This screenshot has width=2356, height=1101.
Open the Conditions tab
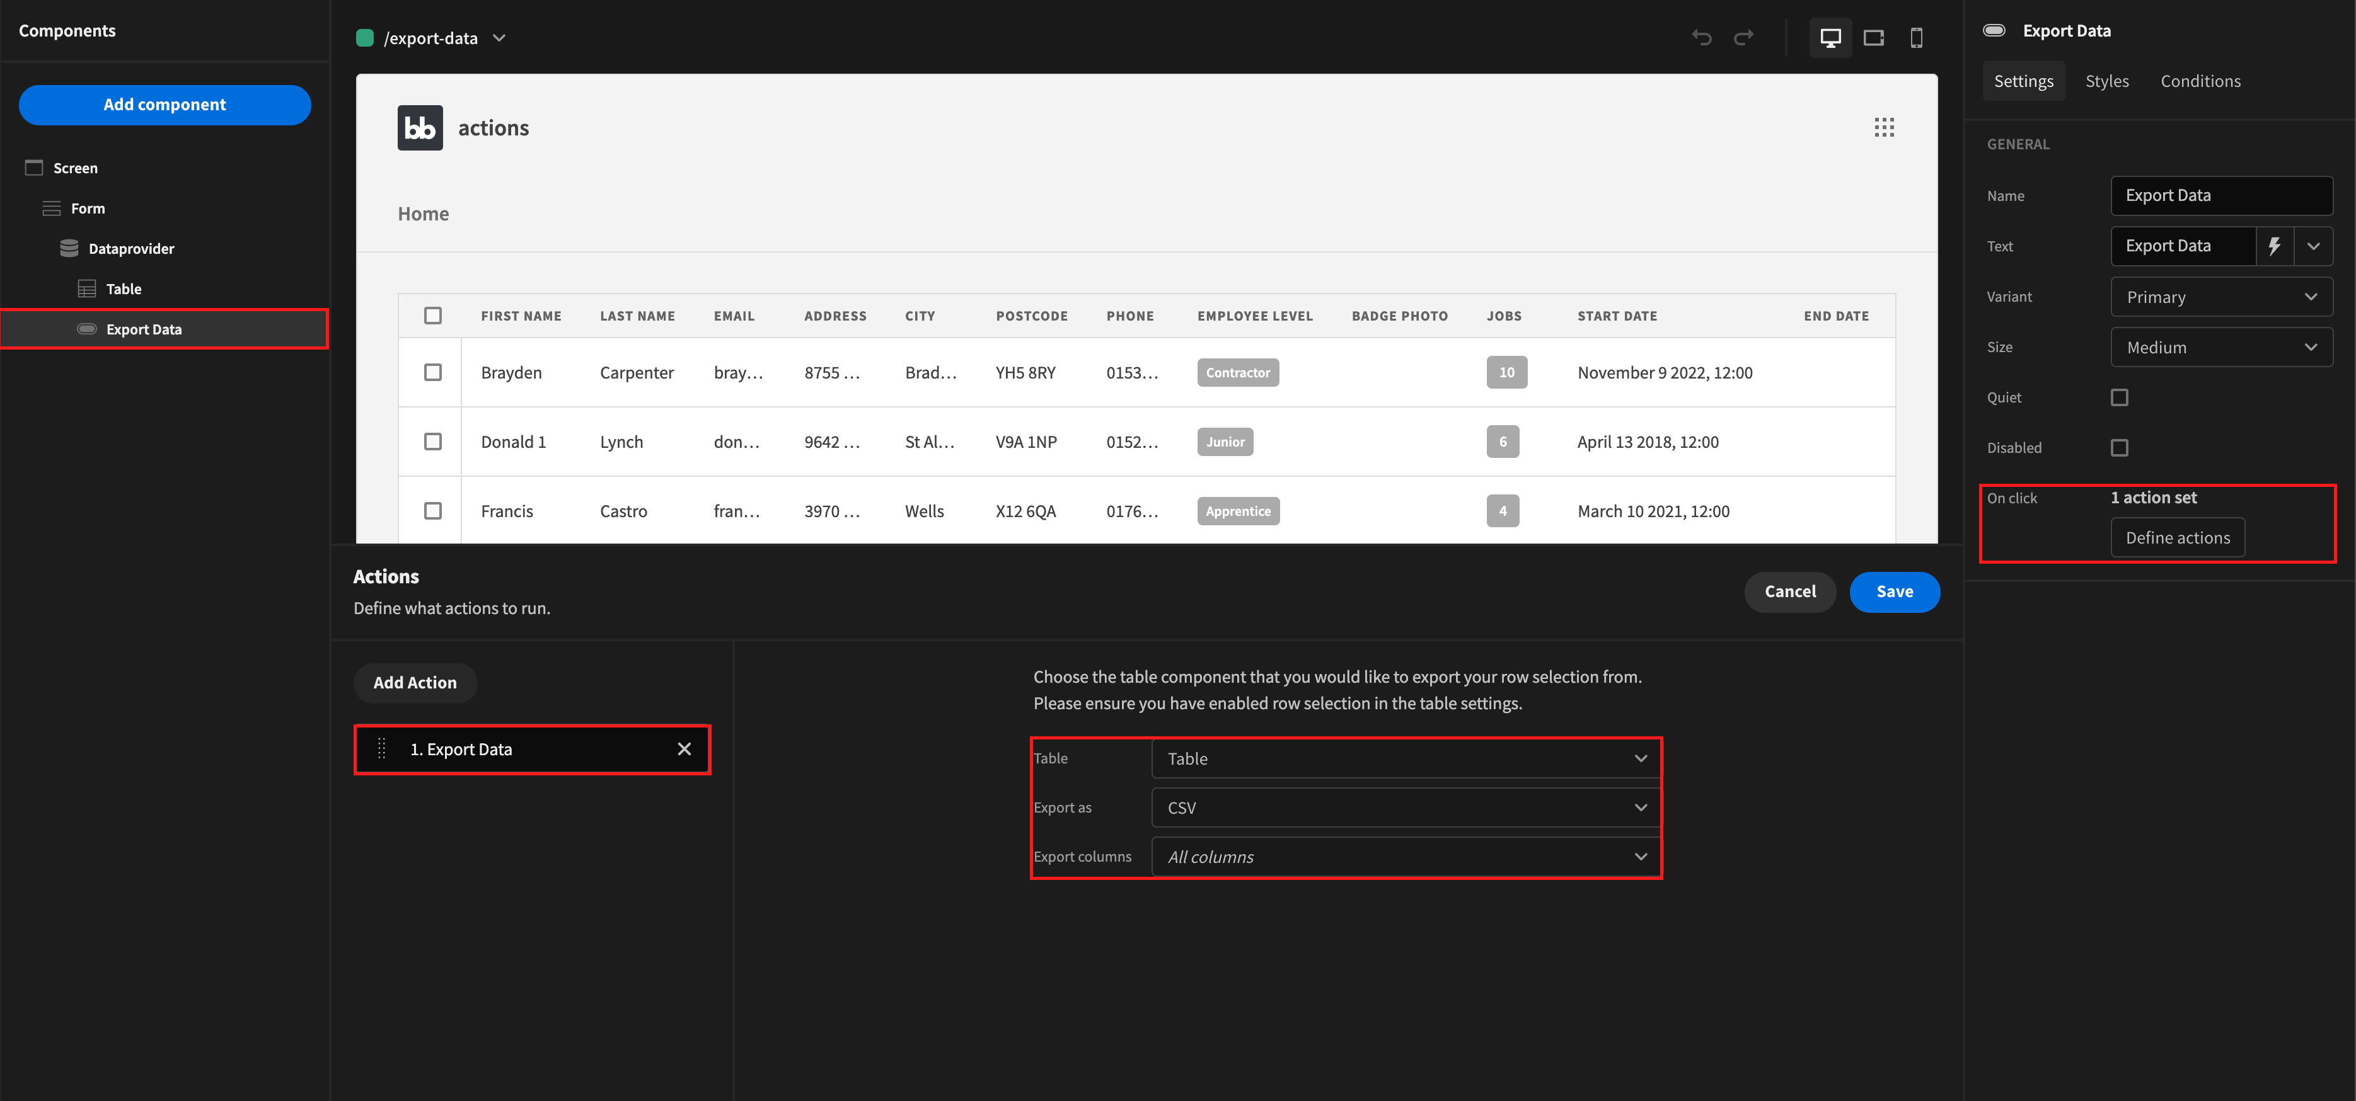click(x=2200, y=81)
